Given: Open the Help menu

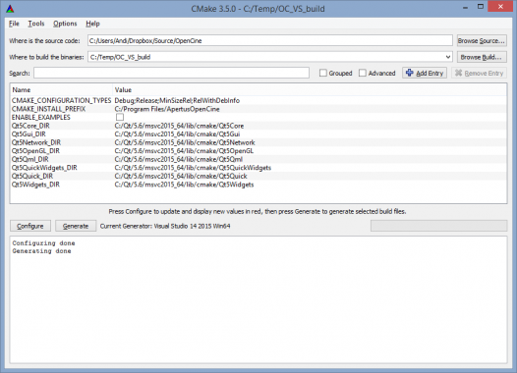Looking at the screenshot, I should pos(92,24).
